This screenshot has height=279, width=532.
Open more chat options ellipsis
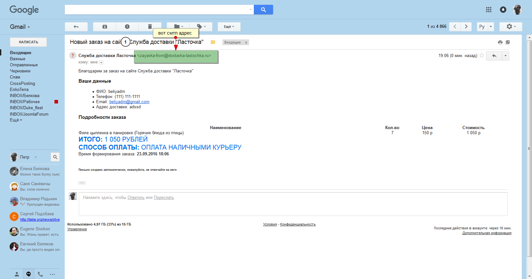click(52, 274)
